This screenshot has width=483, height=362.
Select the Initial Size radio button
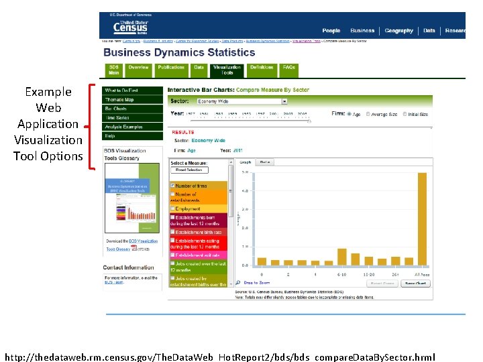pyautogui.click(x=405, y=114)
